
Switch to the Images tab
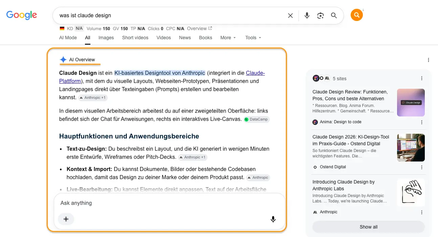tap(106, 38)
